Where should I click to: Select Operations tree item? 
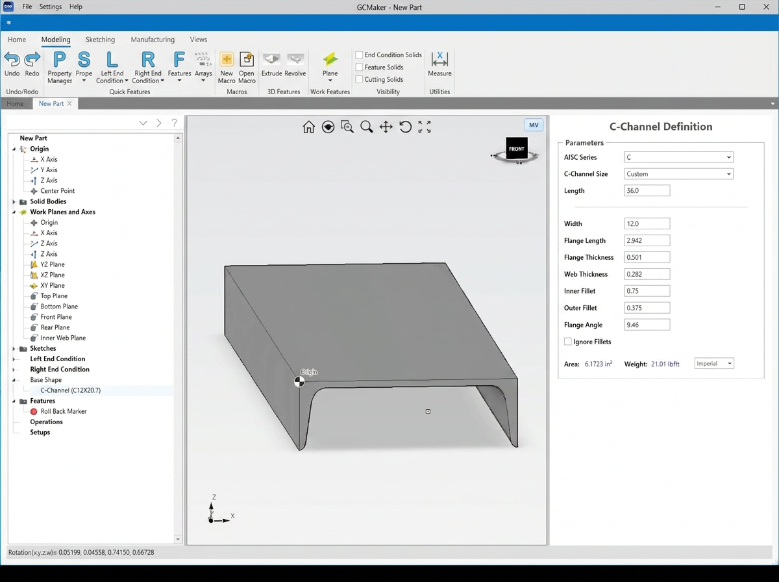click(x=46, y=422)
